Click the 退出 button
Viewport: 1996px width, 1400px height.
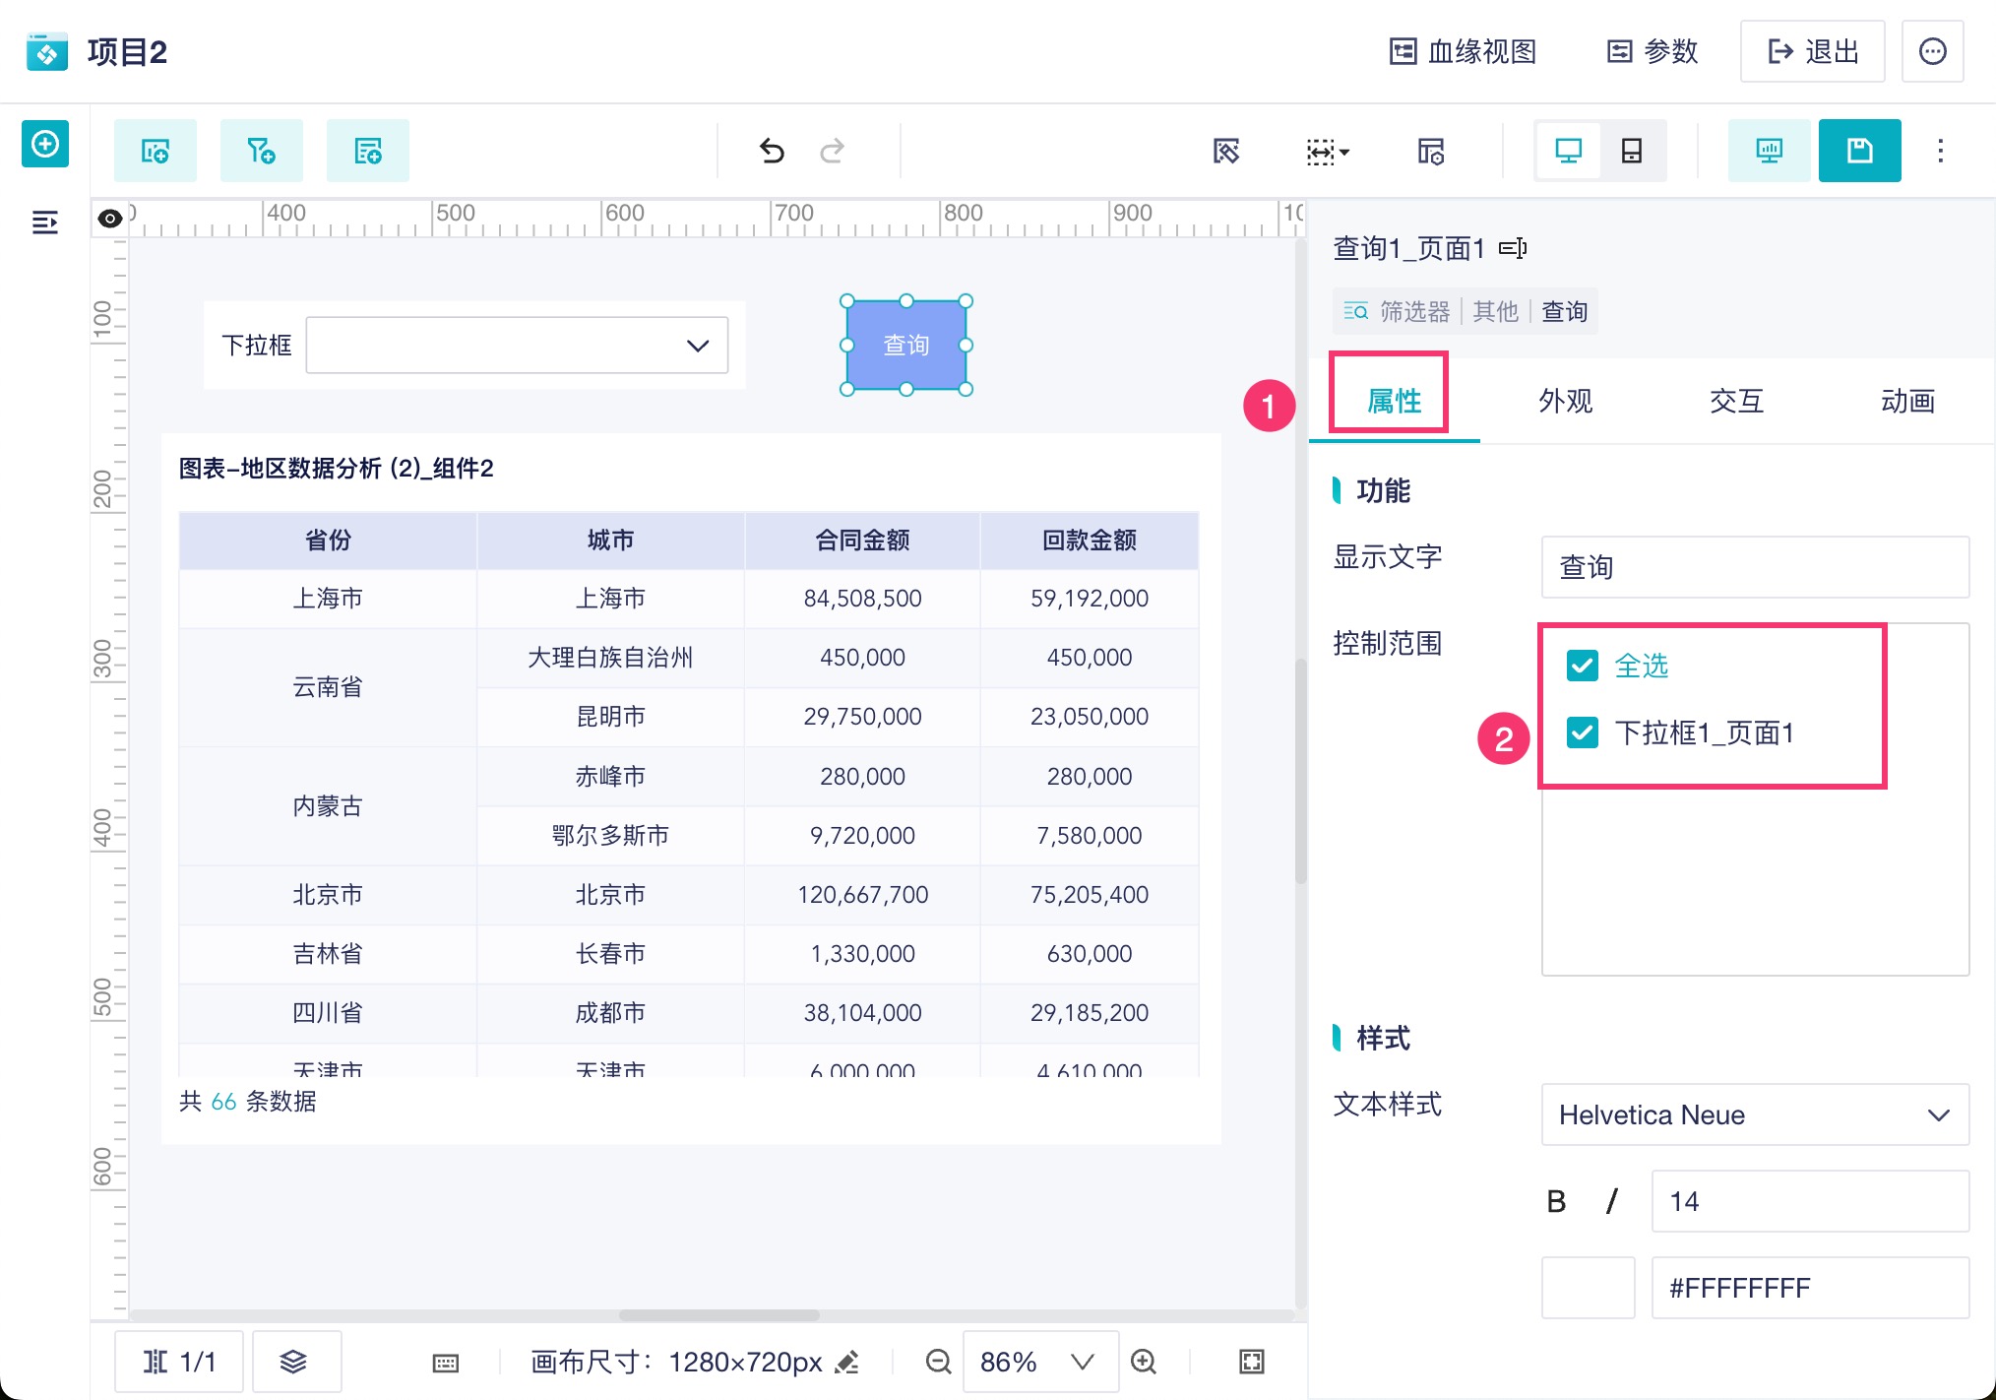[x=1812, y=51]
